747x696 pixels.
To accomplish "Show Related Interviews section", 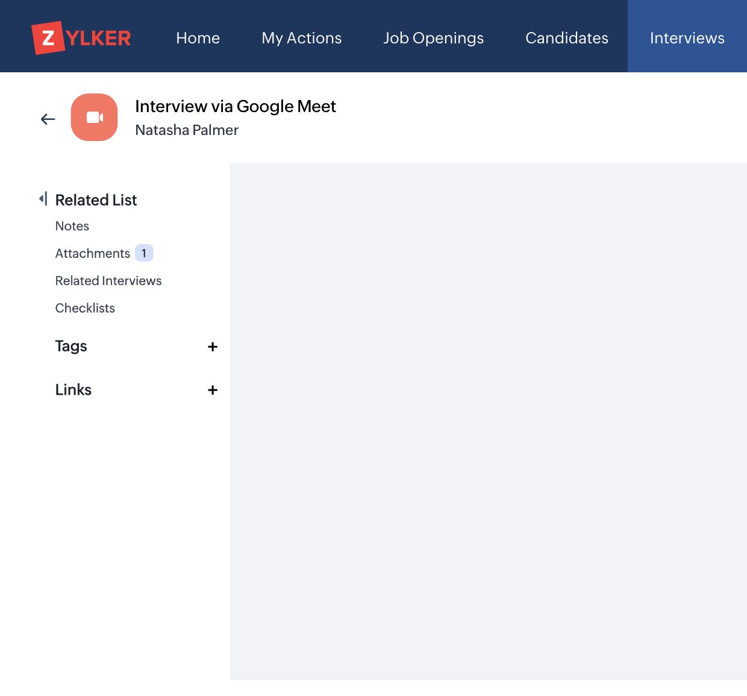I will click(108, 281).
